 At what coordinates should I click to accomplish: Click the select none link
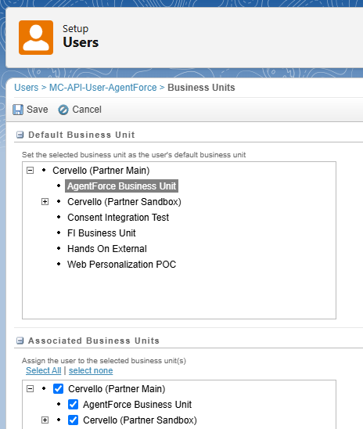click(x=91, y=370)
